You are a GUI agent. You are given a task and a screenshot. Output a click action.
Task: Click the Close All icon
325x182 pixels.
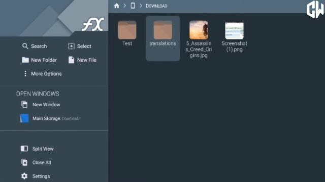coord(24,162)
